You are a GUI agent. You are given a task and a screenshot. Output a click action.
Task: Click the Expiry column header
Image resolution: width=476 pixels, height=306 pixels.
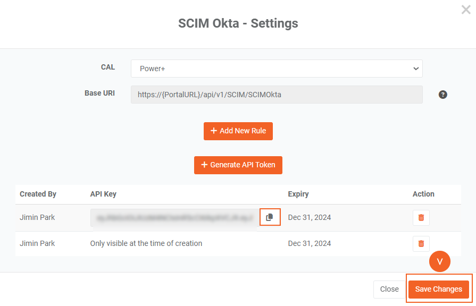tap(298, 194)
